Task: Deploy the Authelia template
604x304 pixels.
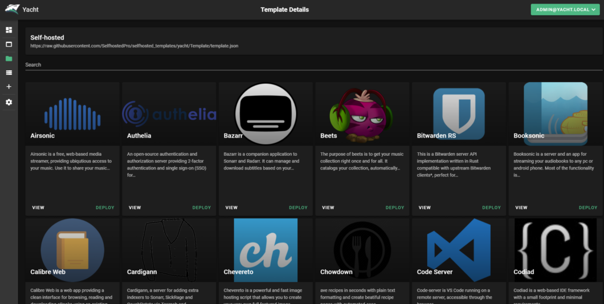Action: tap(202, 207)
